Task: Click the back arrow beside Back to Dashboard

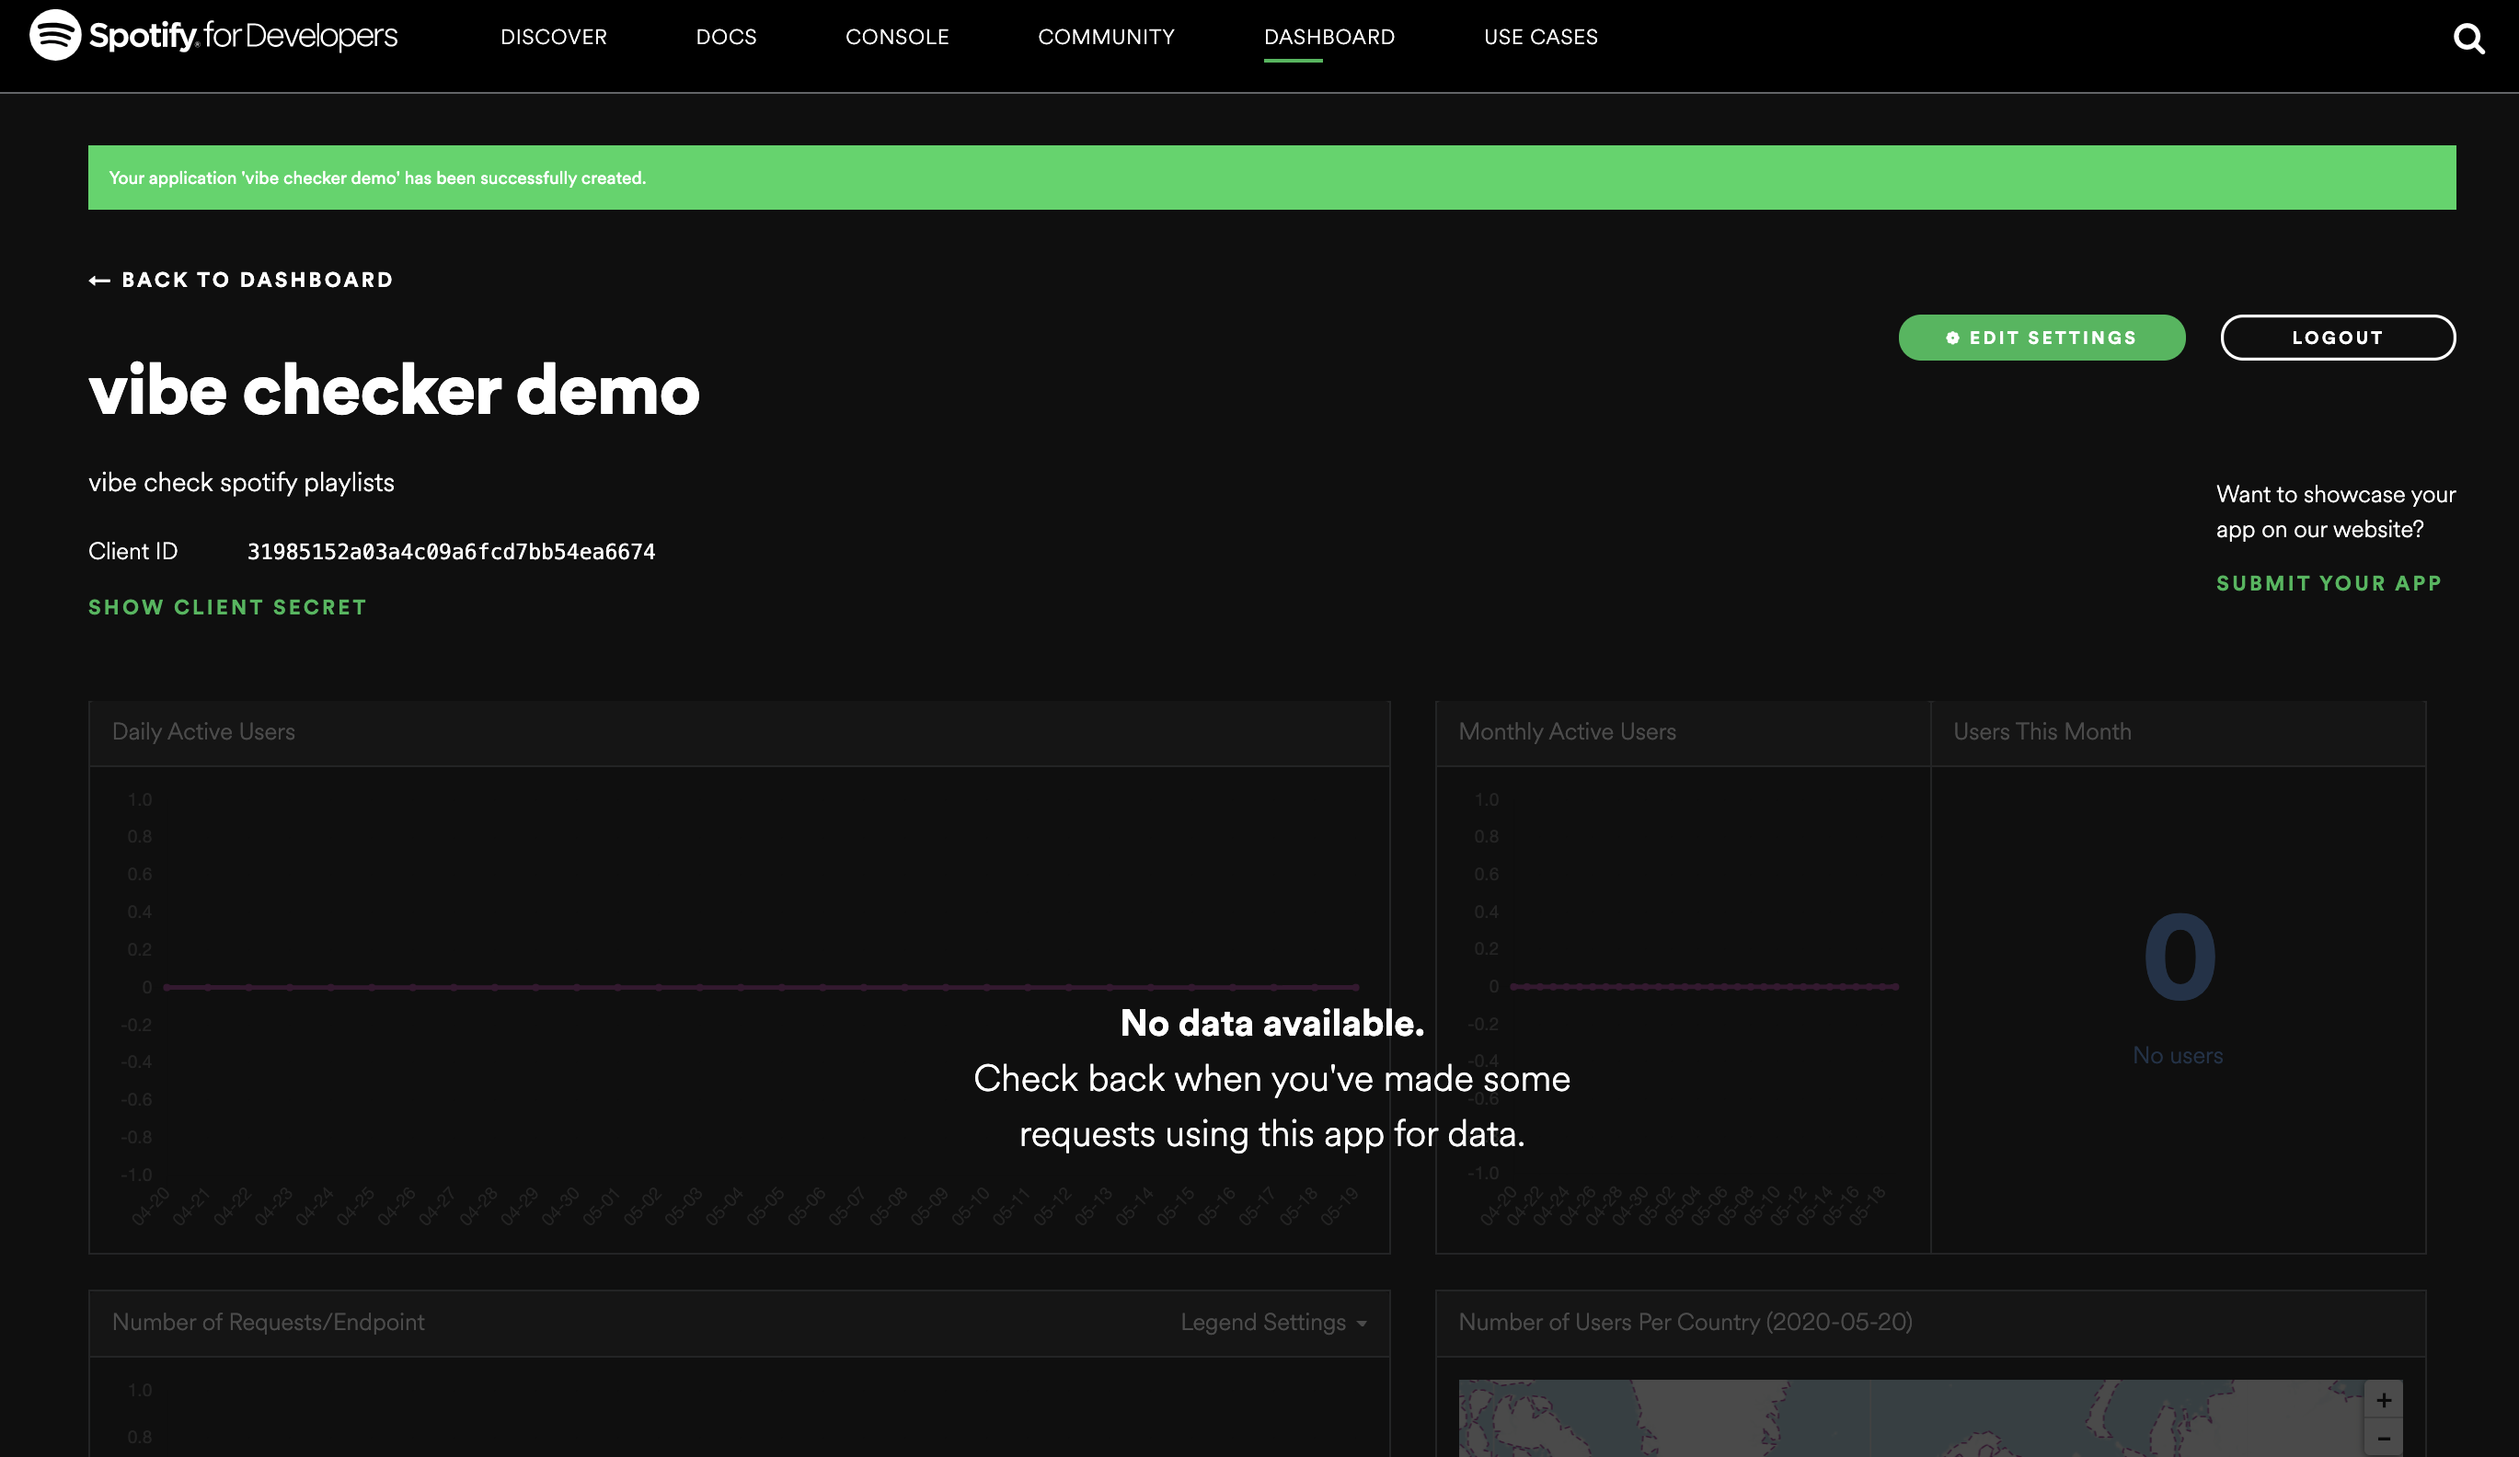Action: [x=99, y=281]
